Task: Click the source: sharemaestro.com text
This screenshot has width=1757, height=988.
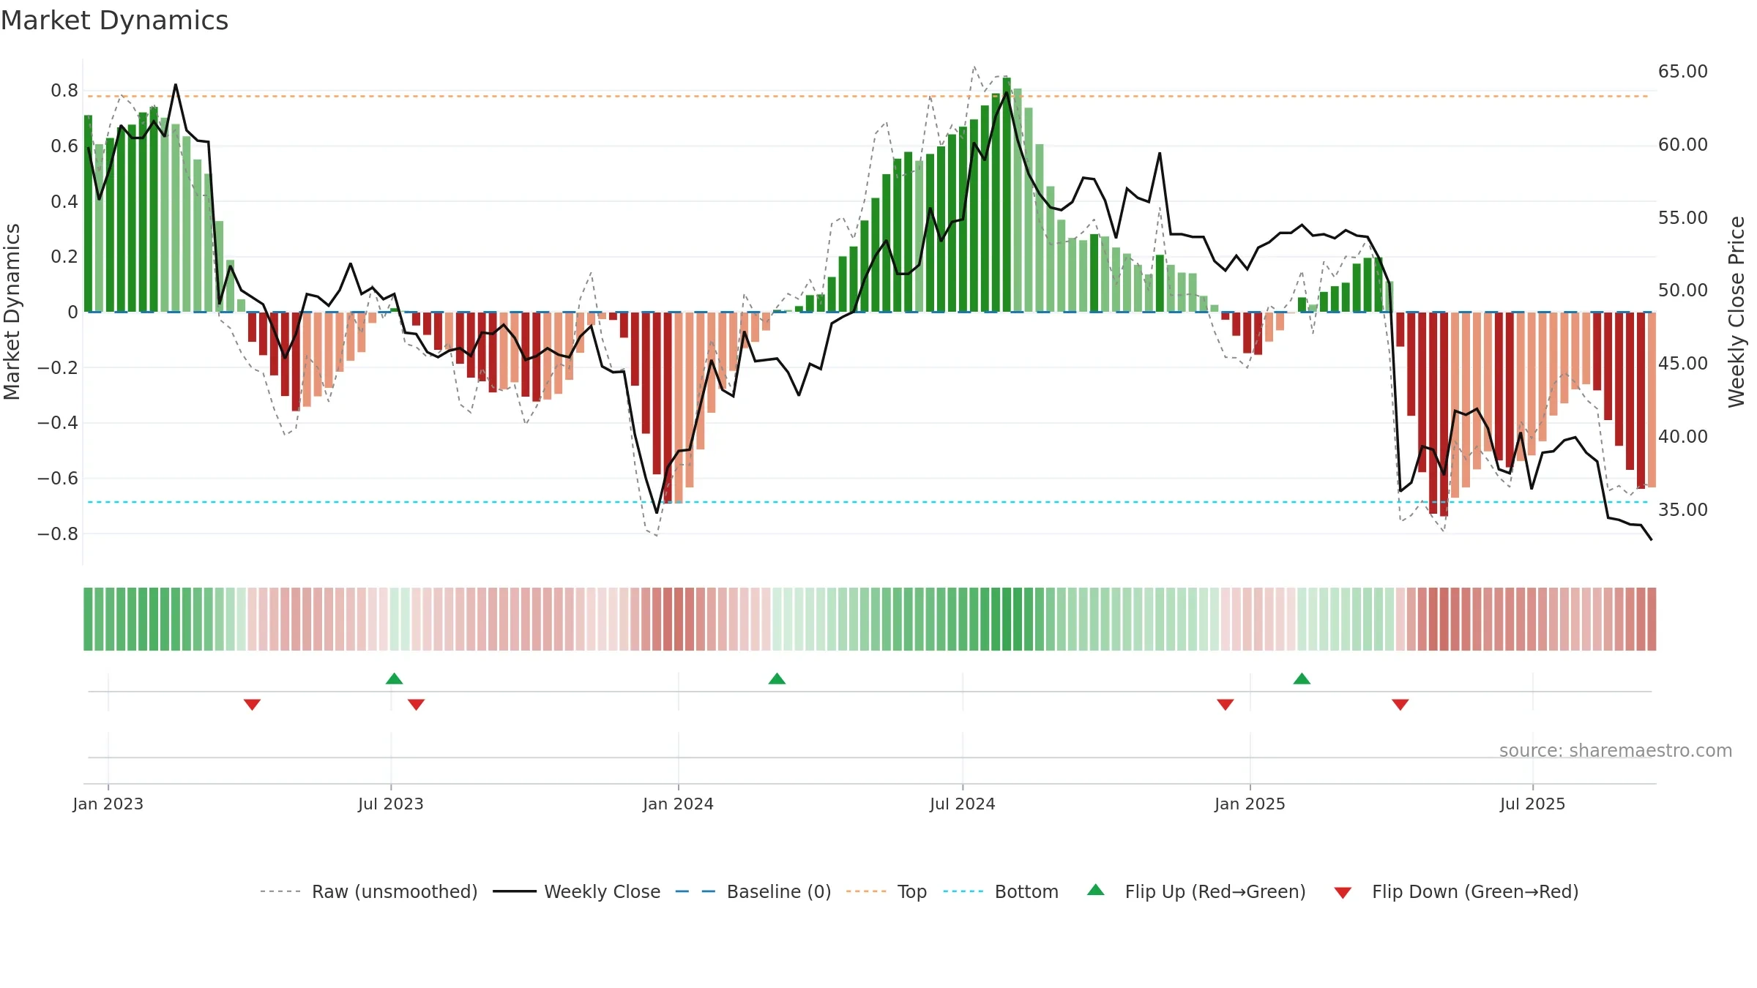Action: point(1615,751)
